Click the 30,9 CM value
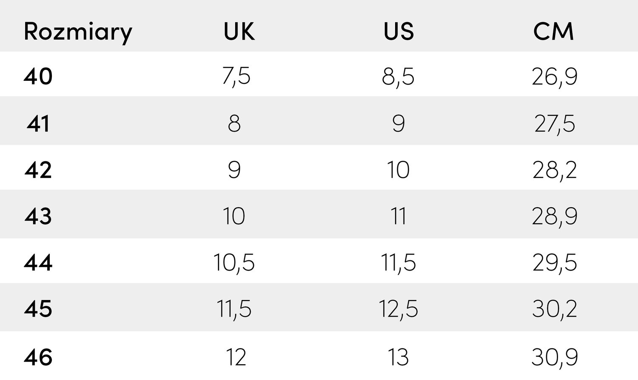The height and width of the screenshot is (380, 638). [555, 357]
